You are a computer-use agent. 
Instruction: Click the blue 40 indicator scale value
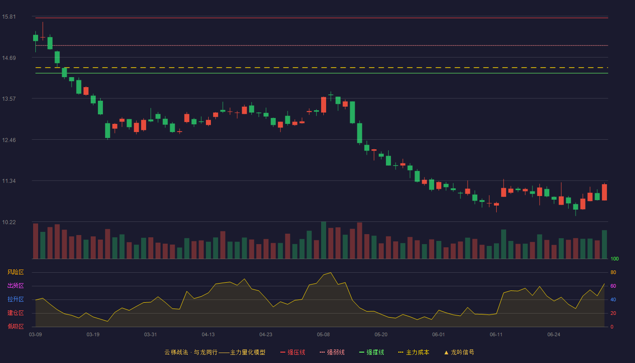click(x=613, y=299)
